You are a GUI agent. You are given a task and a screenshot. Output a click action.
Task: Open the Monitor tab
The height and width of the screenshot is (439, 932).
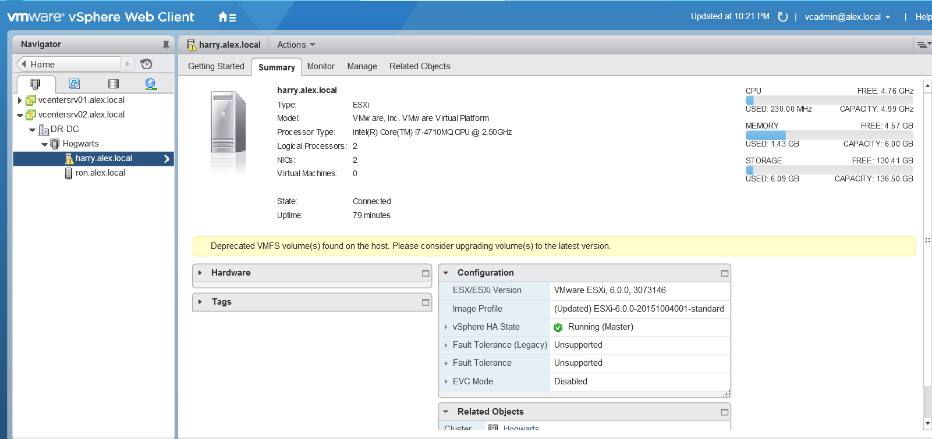pyautogui.click(x=321, y=66)
